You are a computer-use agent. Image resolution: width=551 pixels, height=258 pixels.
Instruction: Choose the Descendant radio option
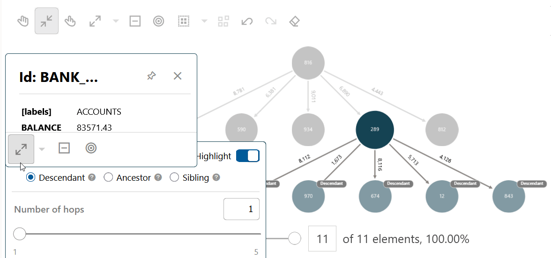point(31,177)
